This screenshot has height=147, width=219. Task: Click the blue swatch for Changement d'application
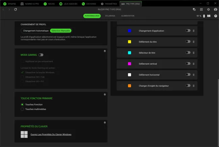[129, 31]
